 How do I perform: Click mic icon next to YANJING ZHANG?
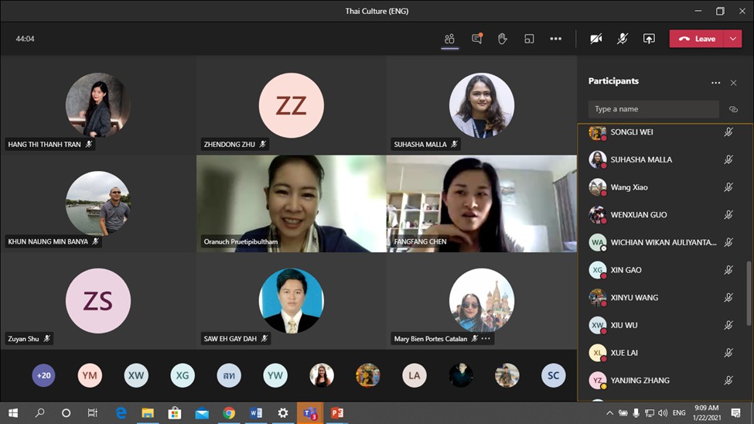[728, 380]
